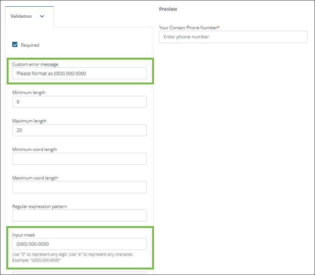This screenshot has width=315, height=275.
Task: Focus the Minimum word length field
Action: (x=79, y=158)
